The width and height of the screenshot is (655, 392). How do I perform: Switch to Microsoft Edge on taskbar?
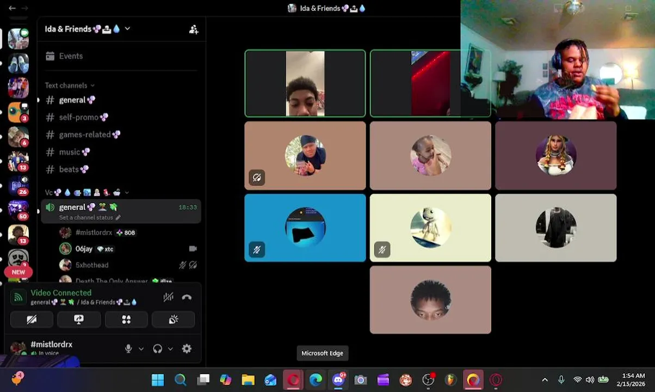(x=316, y=379)
